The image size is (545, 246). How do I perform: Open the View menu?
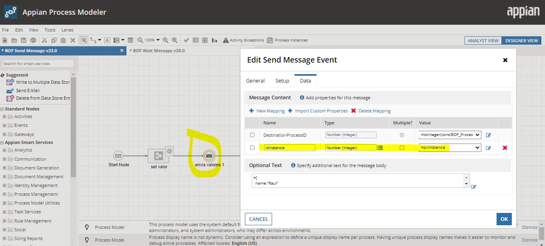34,30
